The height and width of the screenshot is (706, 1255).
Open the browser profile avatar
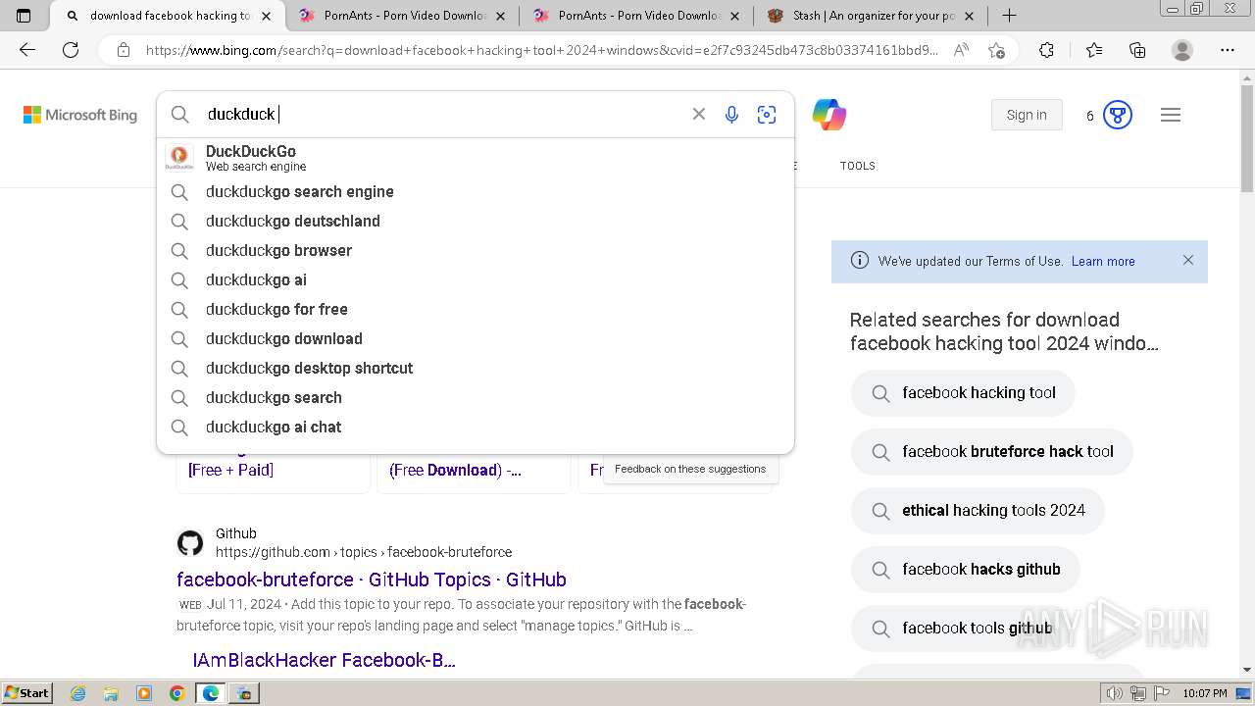(1182, 50)
